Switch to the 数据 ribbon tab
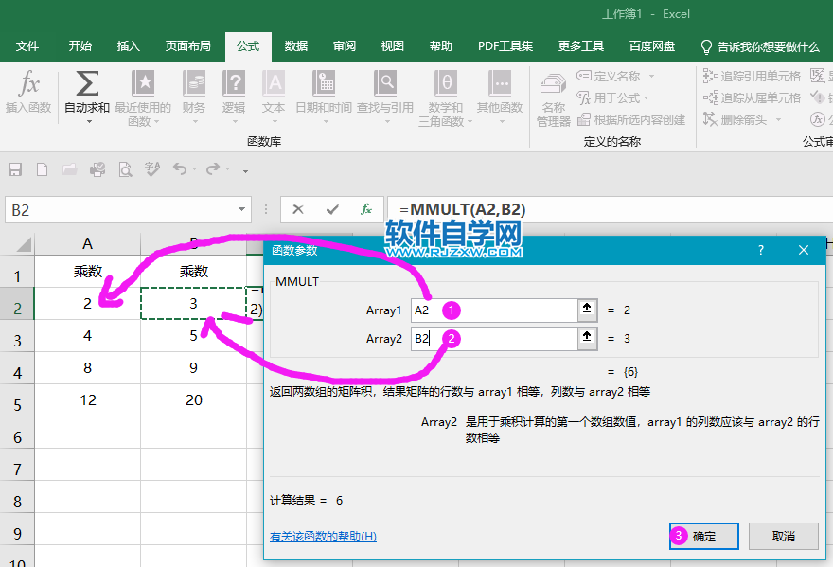Image resolution: width=833 pixels, height=567 pixels. 297,44
